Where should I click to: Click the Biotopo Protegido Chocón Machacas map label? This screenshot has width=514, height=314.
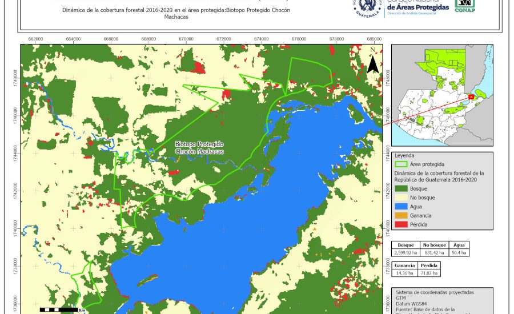click(199, 148)
